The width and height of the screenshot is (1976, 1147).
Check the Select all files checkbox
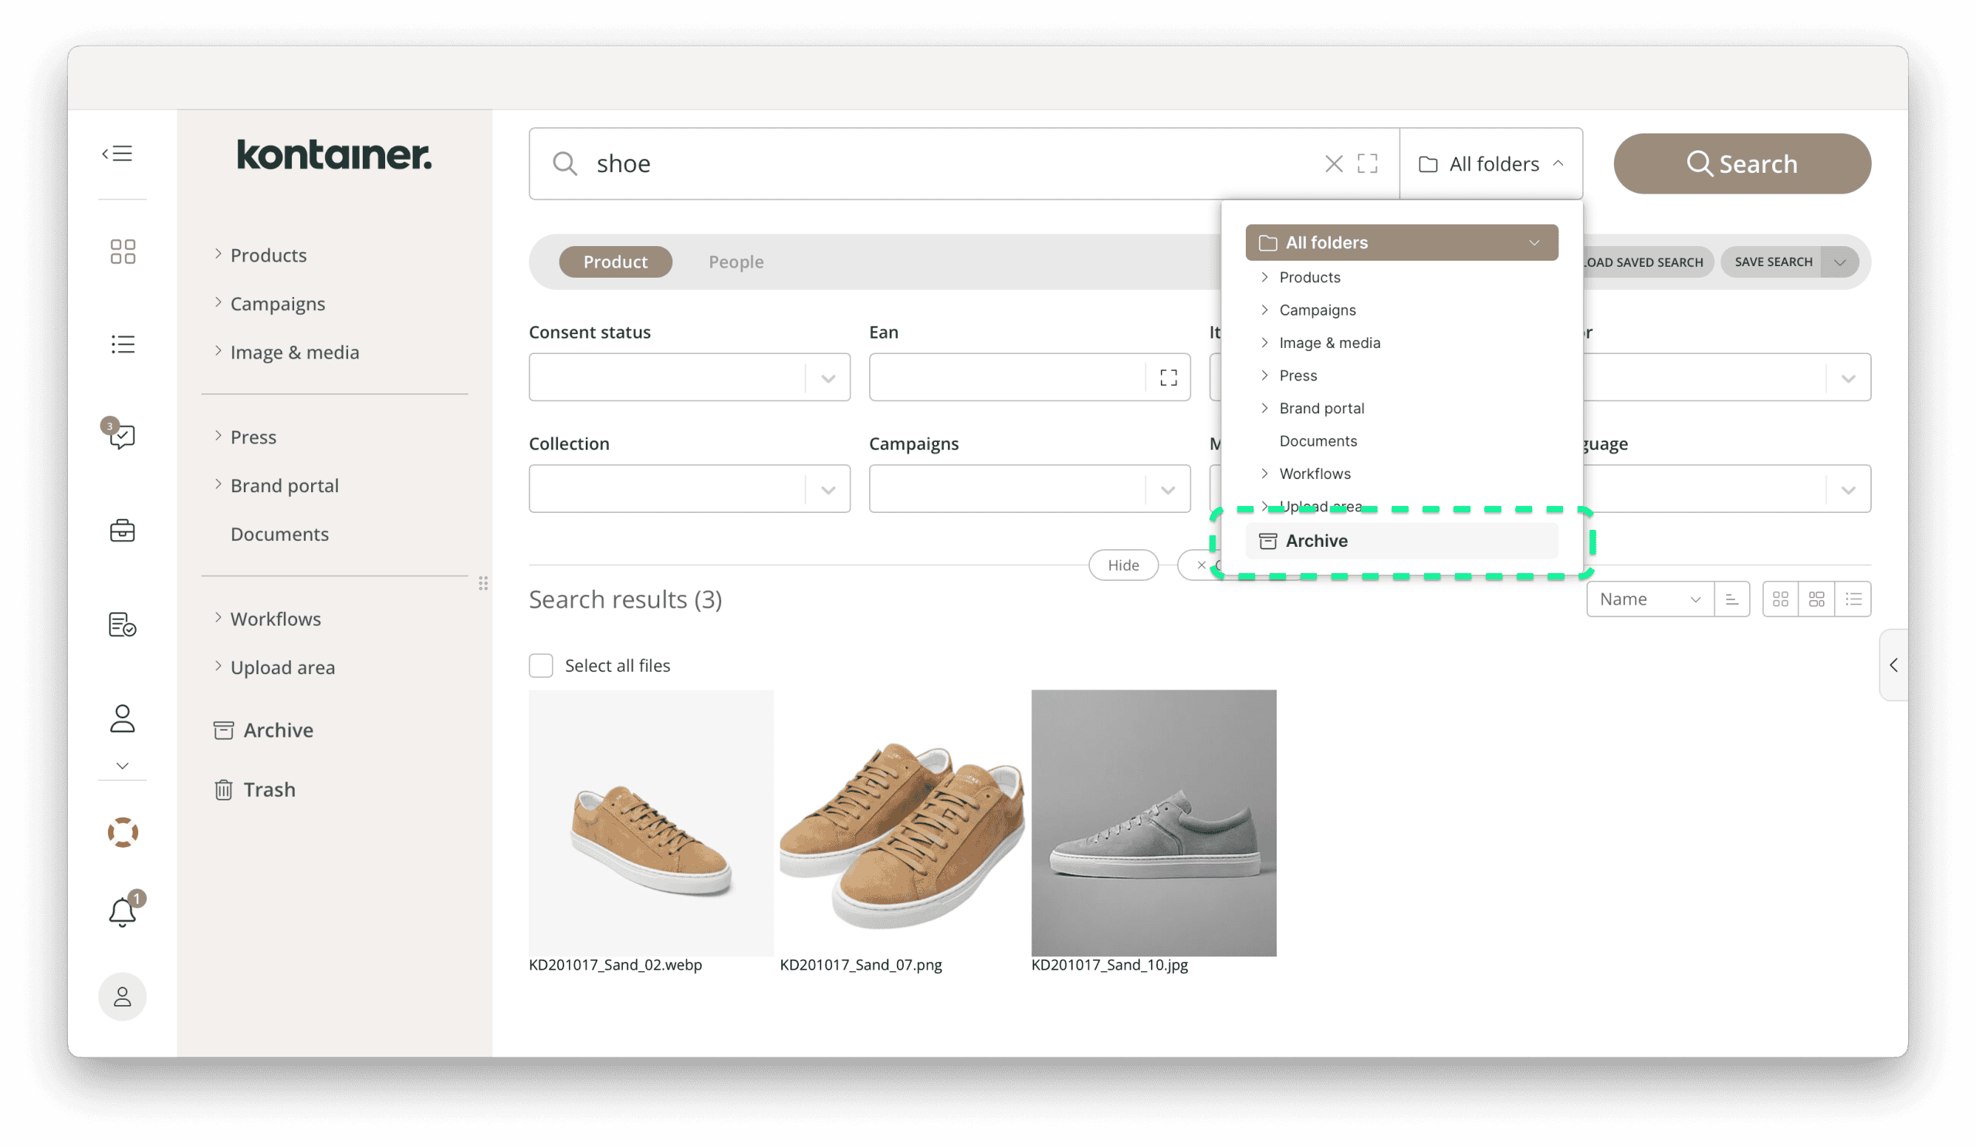pos(540,665)
